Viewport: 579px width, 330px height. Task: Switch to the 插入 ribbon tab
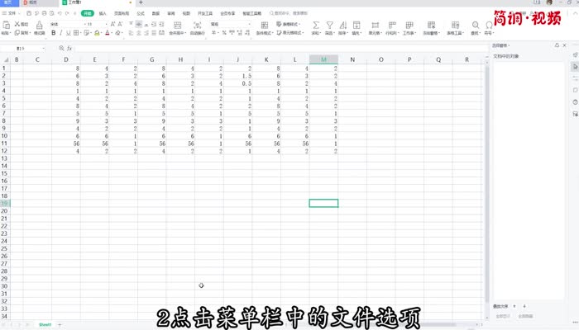[103, 14]
